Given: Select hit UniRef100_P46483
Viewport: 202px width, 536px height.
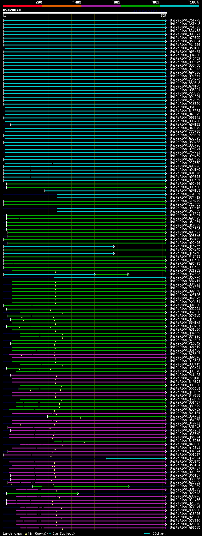Looking at the screenshot, I should pos(185,256).
